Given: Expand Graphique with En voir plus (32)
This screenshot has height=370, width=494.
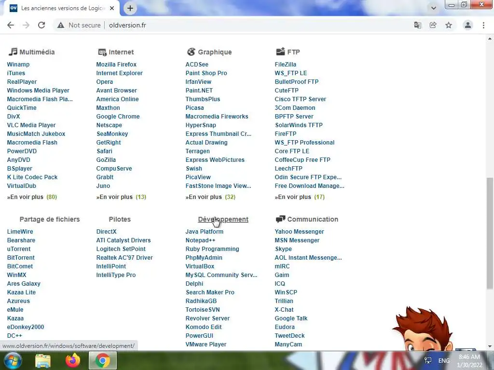Looking at the screenshot, I should point(210,197).
